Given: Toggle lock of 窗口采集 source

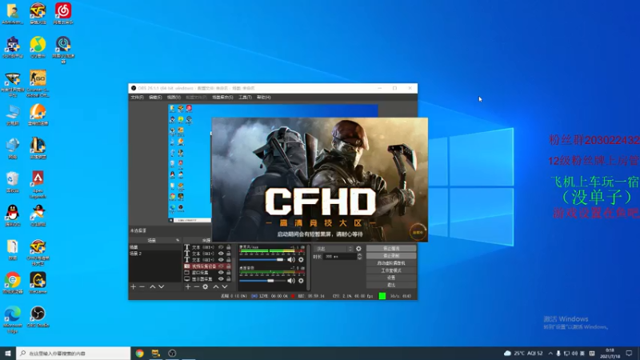Looking at the screenshot, I should [x=229, y=273].
